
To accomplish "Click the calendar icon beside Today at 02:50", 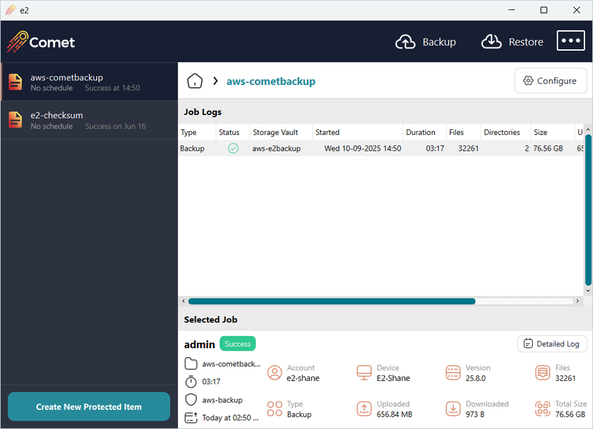I will (191, 418).
